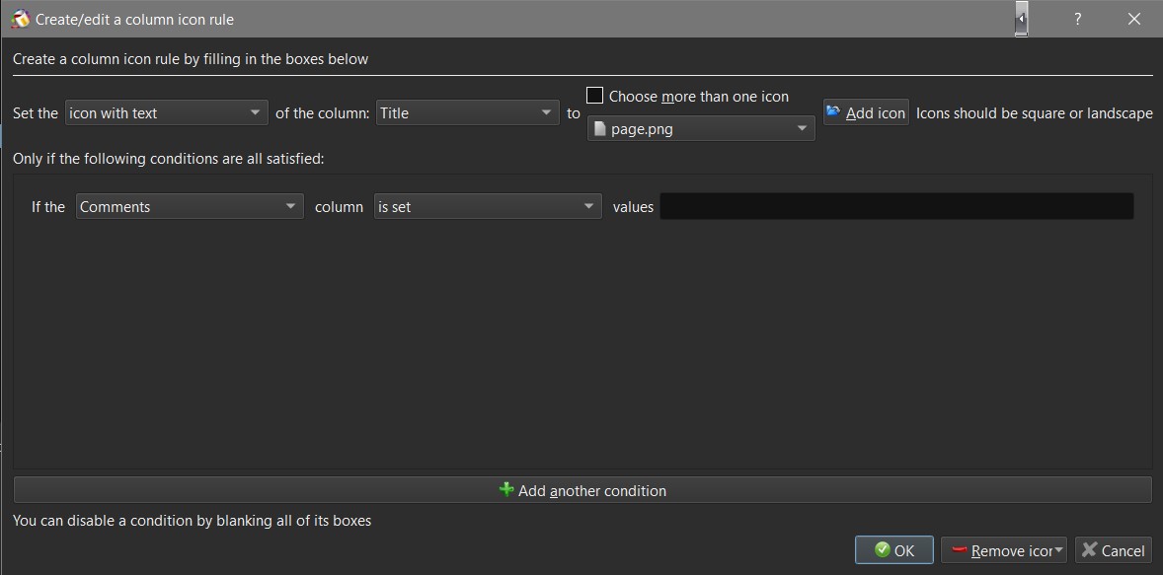Click the green plus icon
The width and height of the screenshot is (1163, 575).
point(506,490)
